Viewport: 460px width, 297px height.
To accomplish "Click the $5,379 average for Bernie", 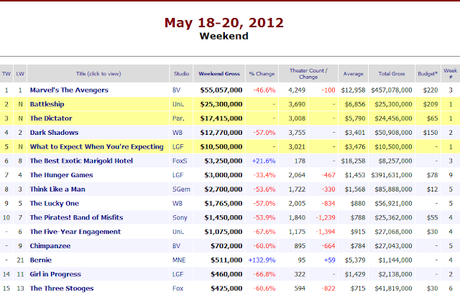I will pyautogui.click(x=355, y=260).
